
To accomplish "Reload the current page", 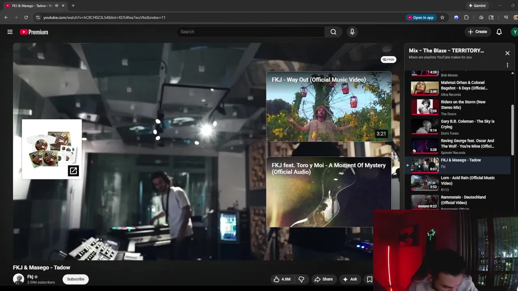I will coord(26,17).
